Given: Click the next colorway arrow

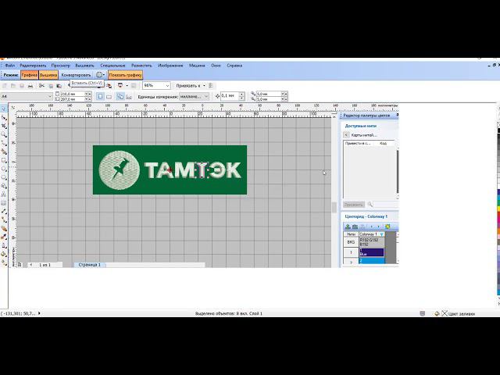Looking at the screenshot, I should pyautogui.click(x=379, y=227).
